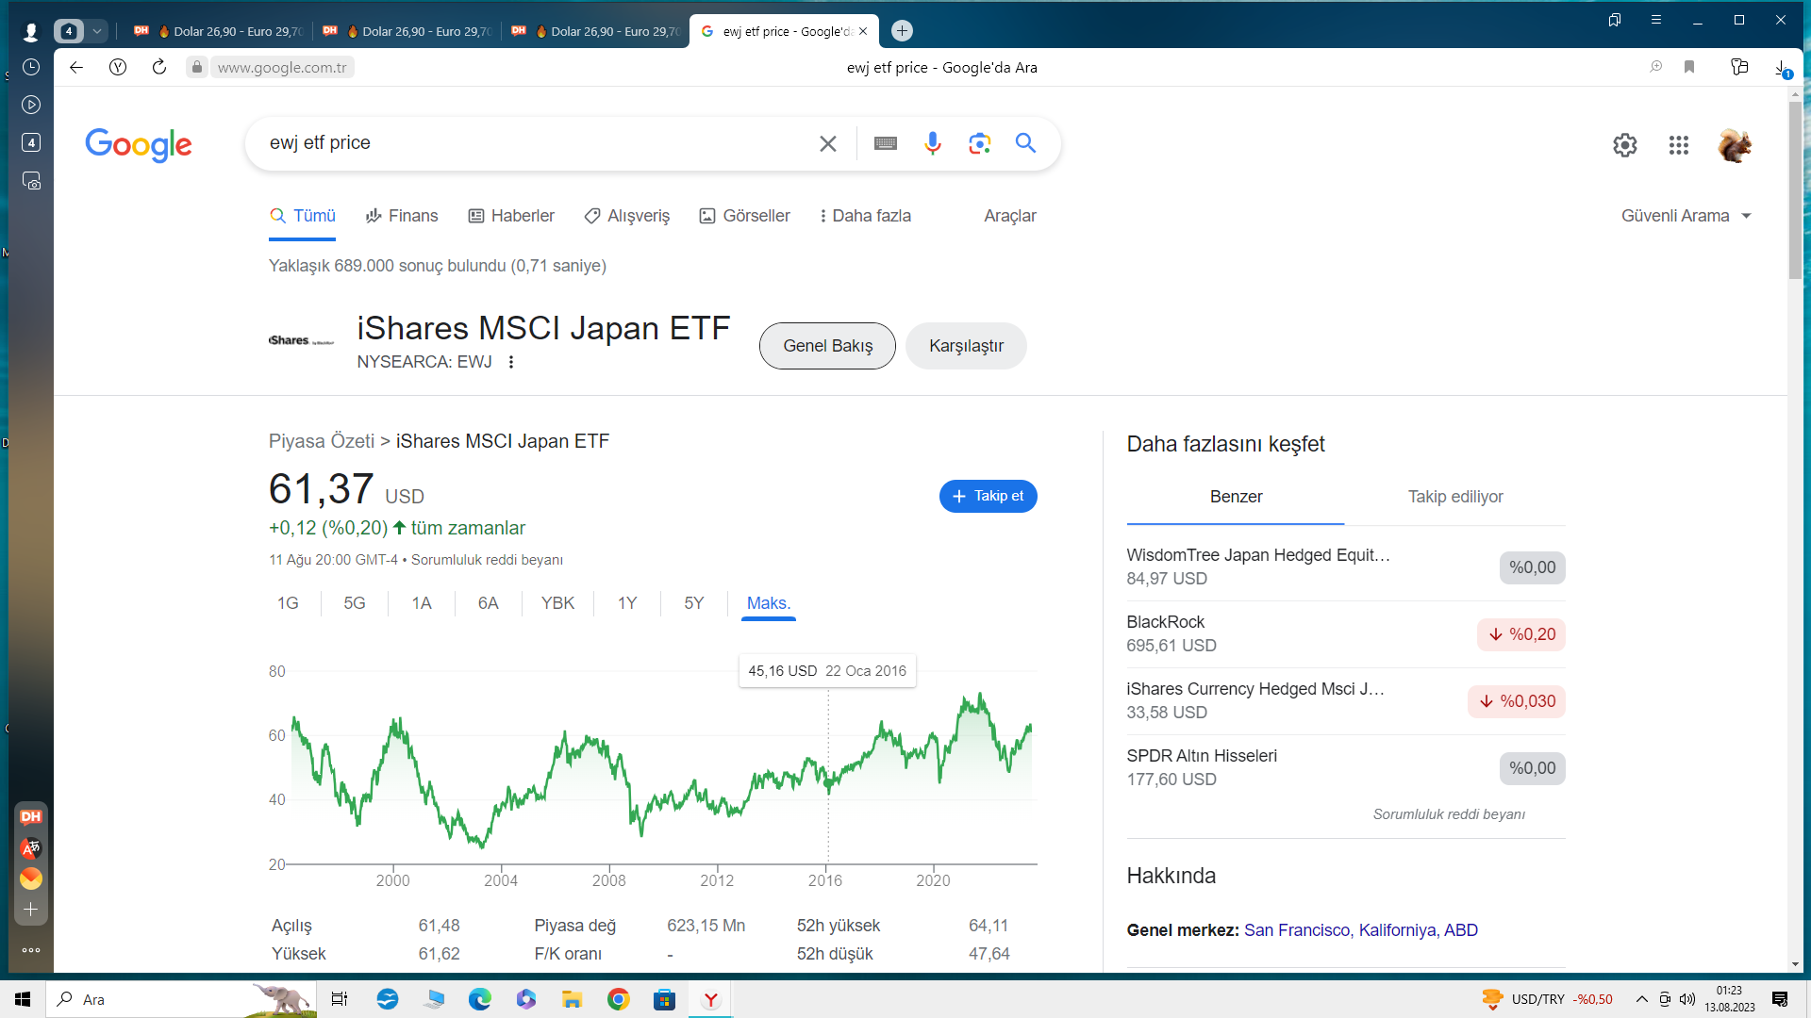Switch to first Dolar 26,90 browser tab

[x=219, y=31]
